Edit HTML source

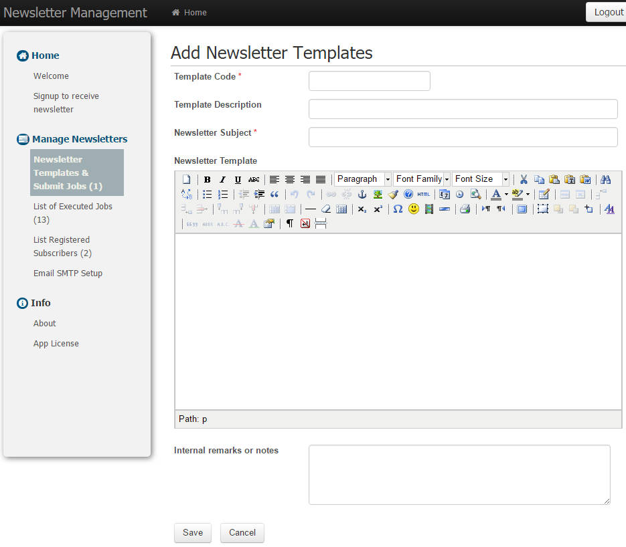click(424, 194)
